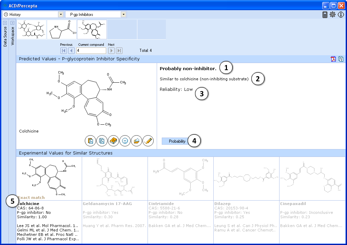347x245 pixels.
Task: Click 'Similarity: 0.30' under Geldanamycin 17-AAG
Action: 98,217
